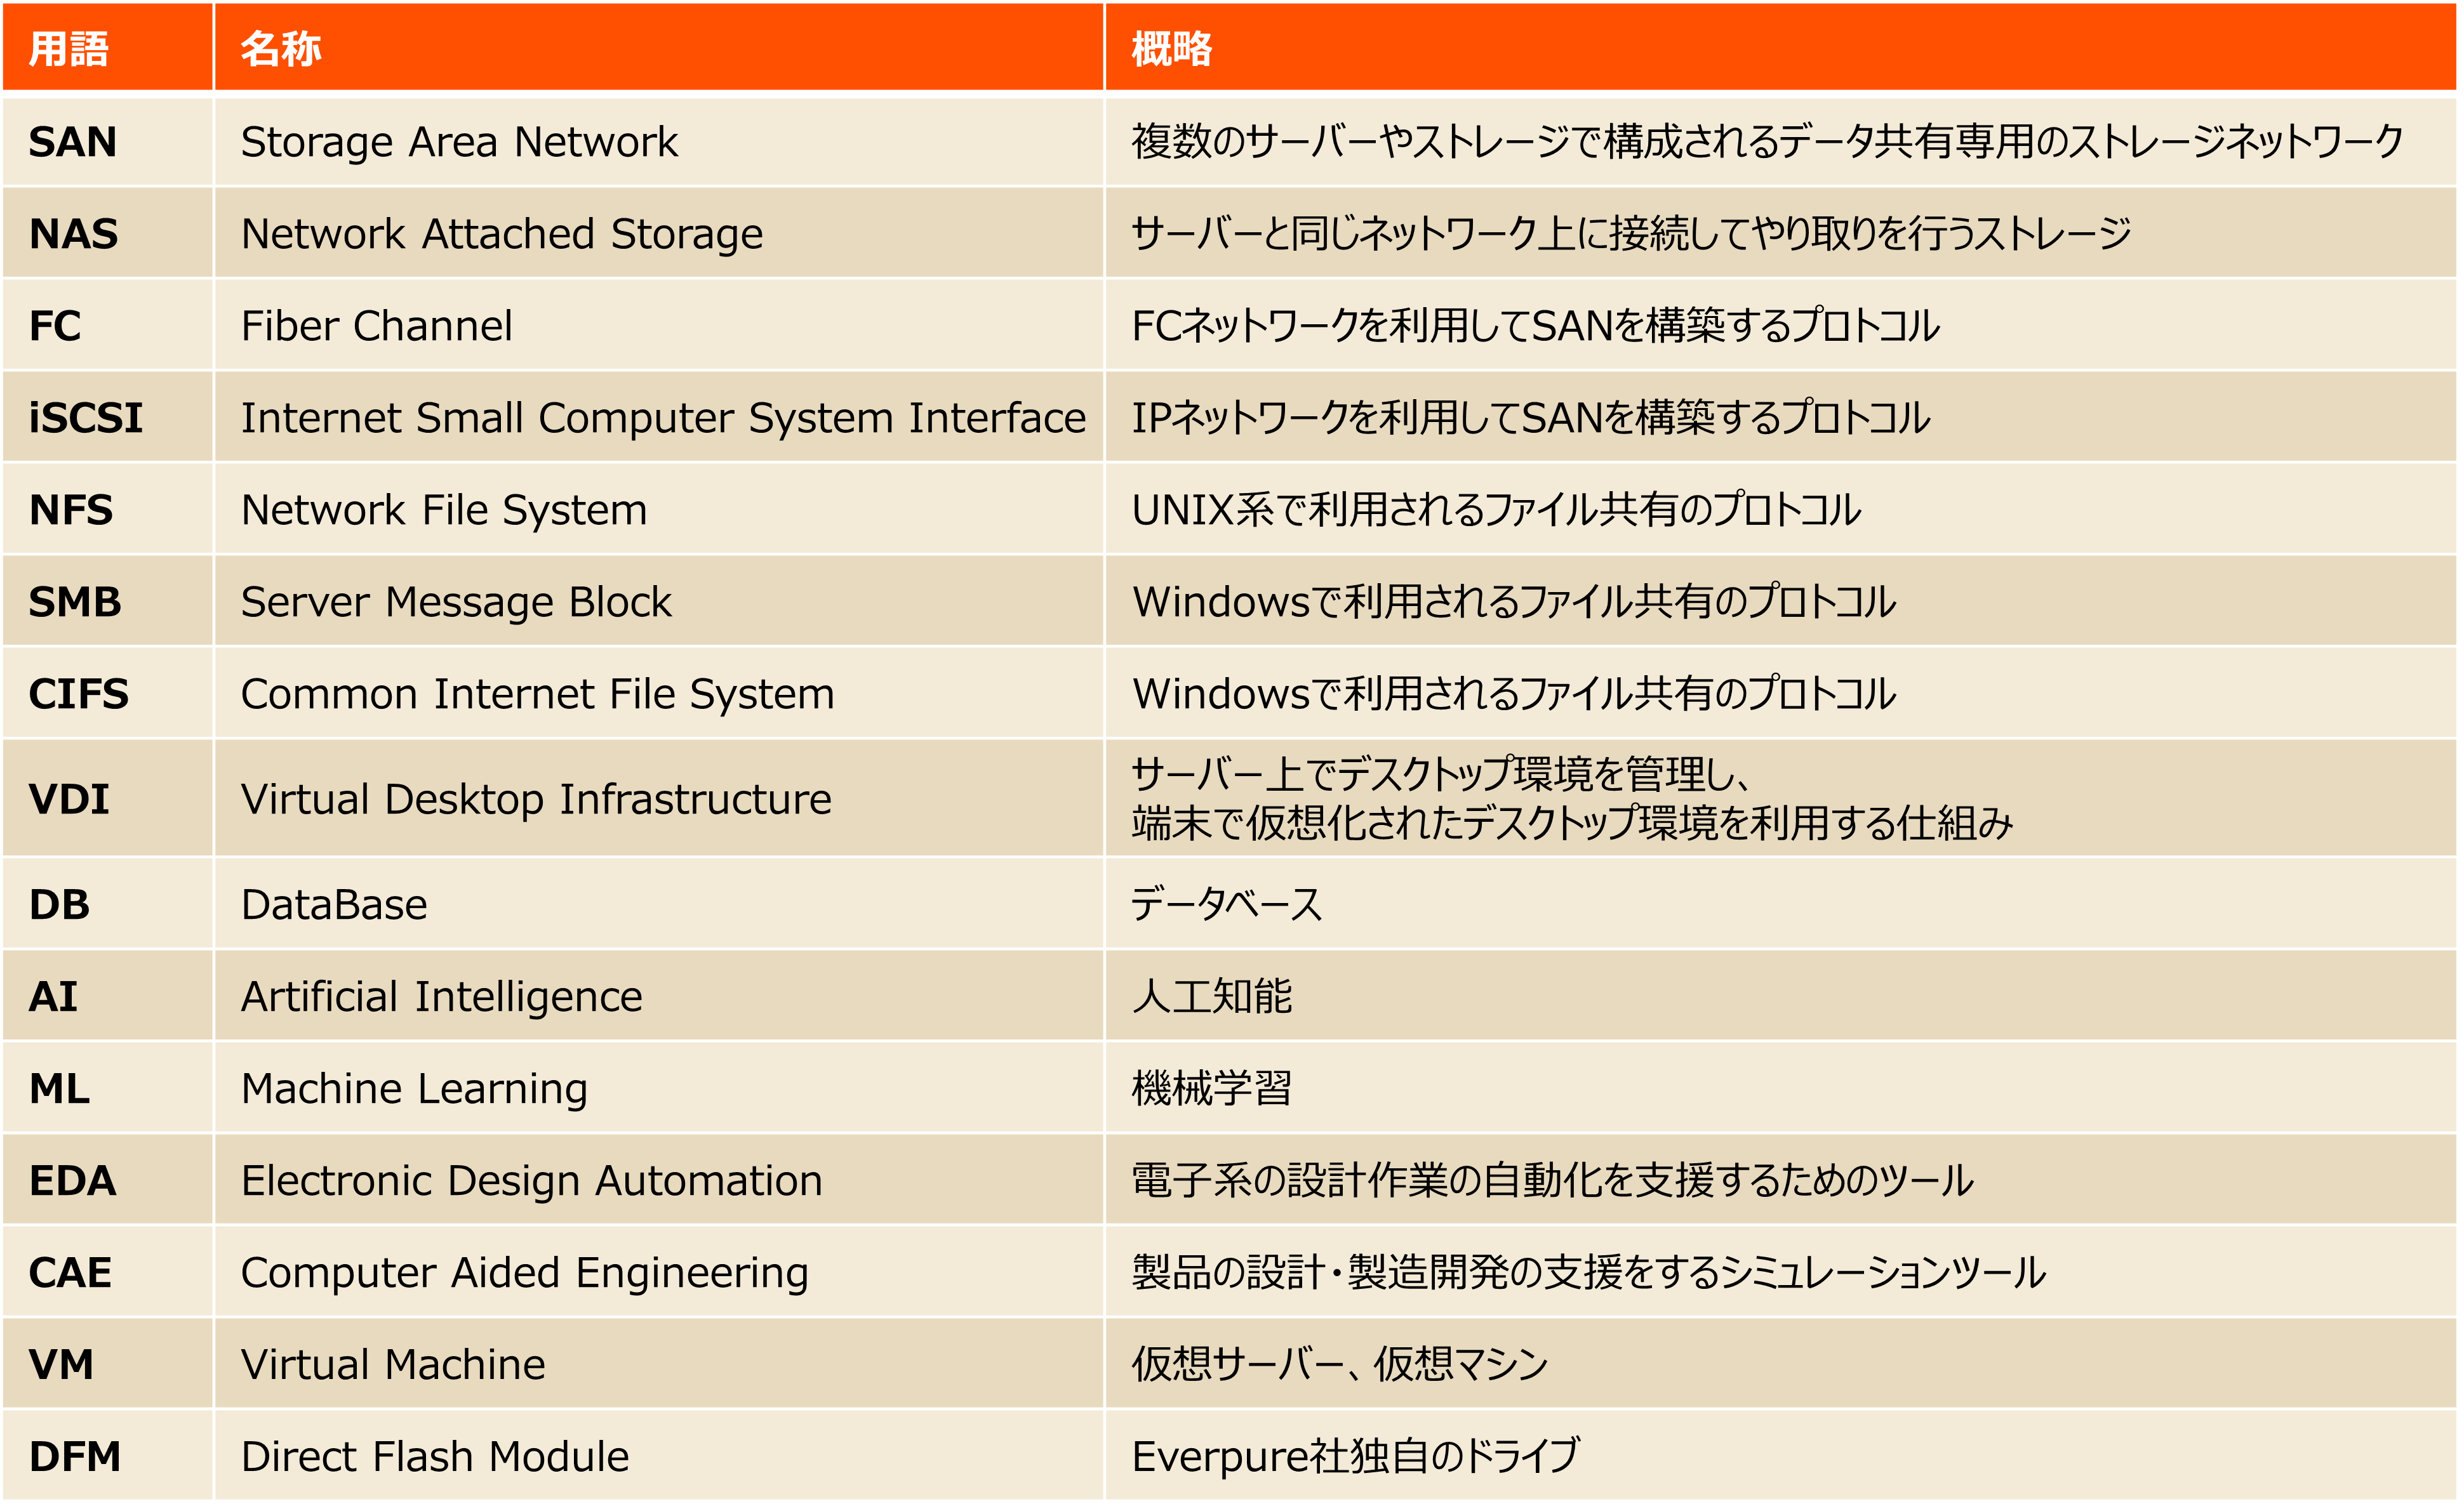Select the Computer Aided Engineering cell
Viewport: 2464px width, 1504px height.
point(524,1272)
